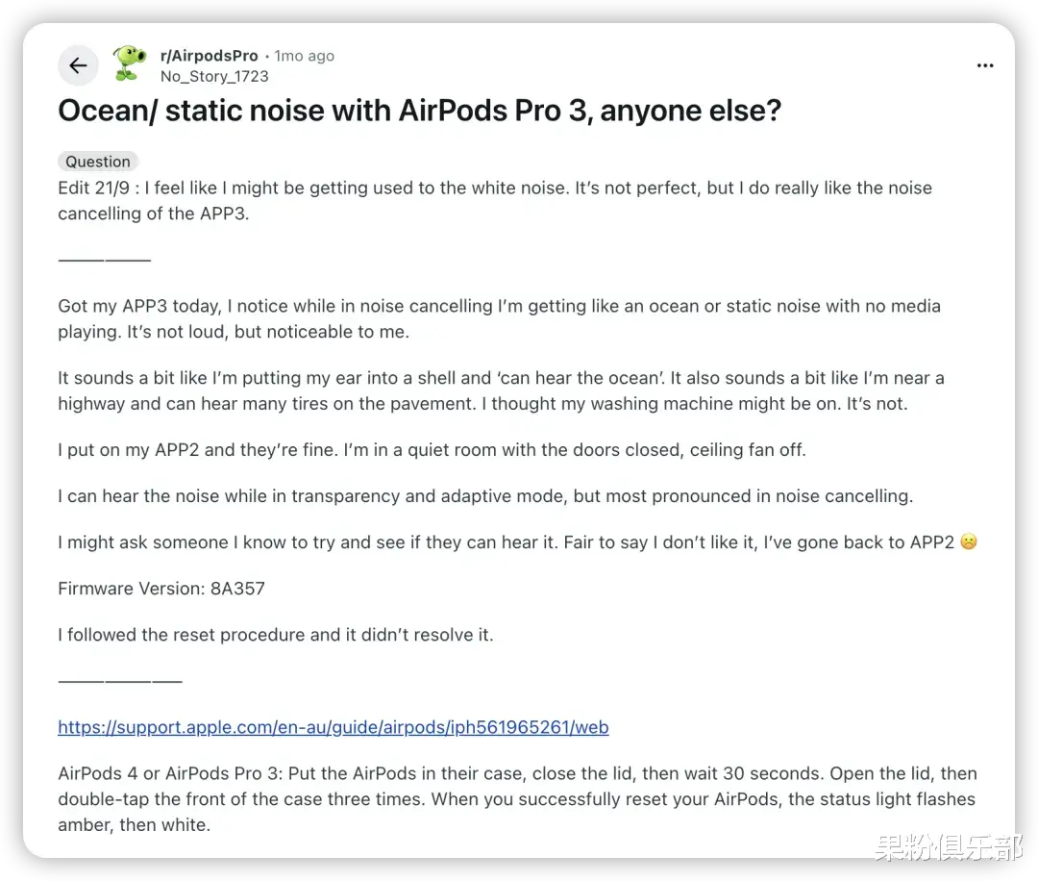
Task: Open the peashooter subreddit avatar
Action: [x=130, y=64]
